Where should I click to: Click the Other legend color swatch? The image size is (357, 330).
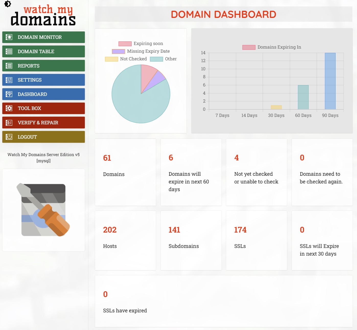(x=157, y=59)
